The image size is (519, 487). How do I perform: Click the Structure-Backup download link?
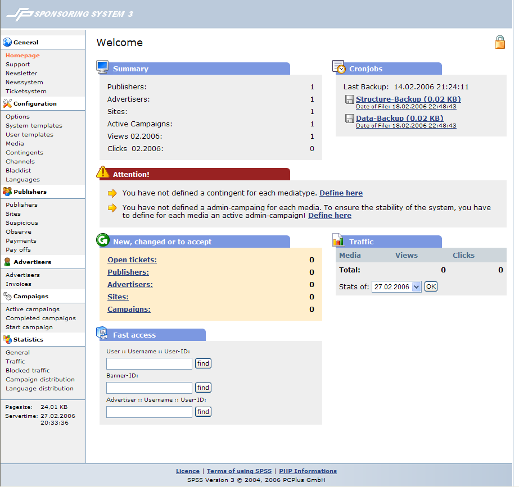(x=408, y=99)
